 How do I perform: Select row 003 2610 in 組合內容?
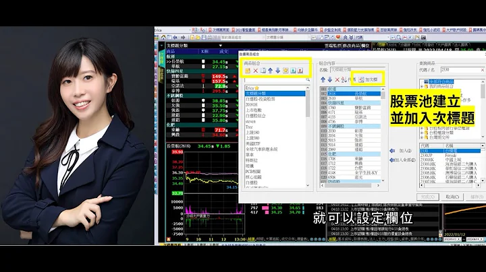coord(350,98)
